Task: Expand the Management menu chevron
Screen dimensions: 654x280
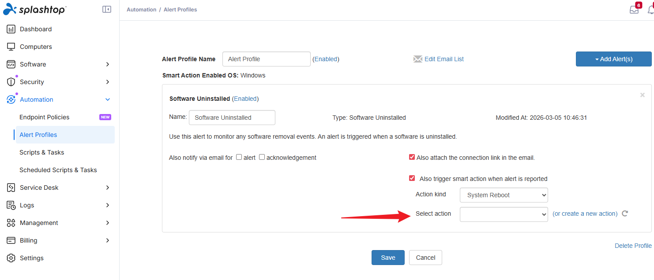Action: pyautogui.click(x=108, y=223)
